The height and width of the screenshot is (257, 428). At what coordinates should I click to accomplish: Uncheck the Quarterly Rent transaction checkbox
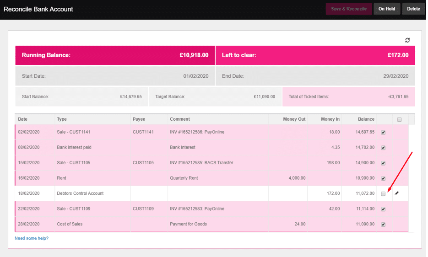point(383,178)
